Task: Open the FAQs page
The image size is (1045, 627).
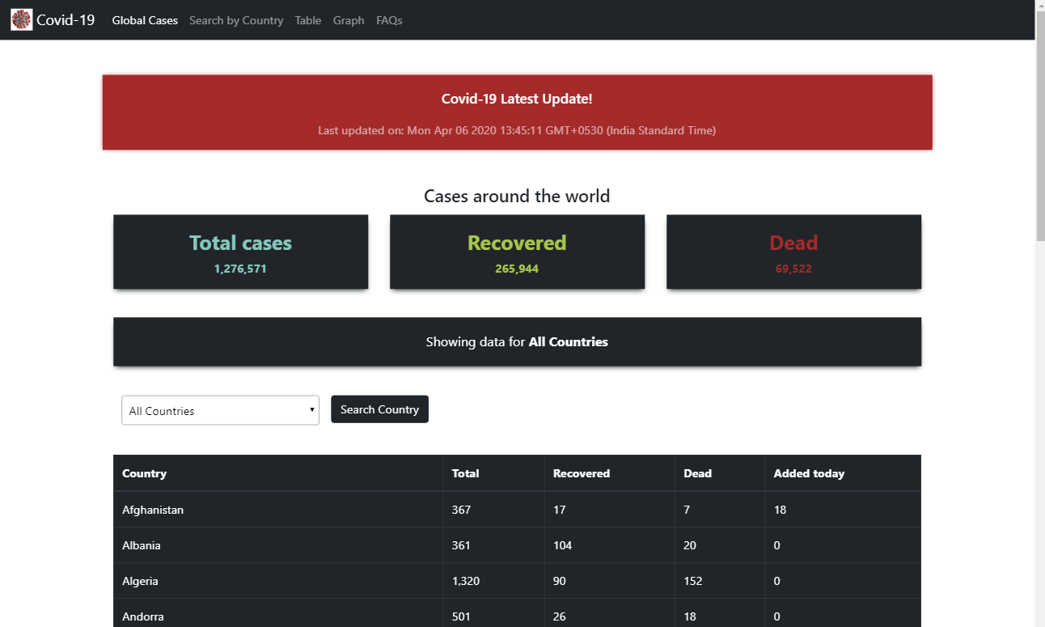Action: (389, 20)
